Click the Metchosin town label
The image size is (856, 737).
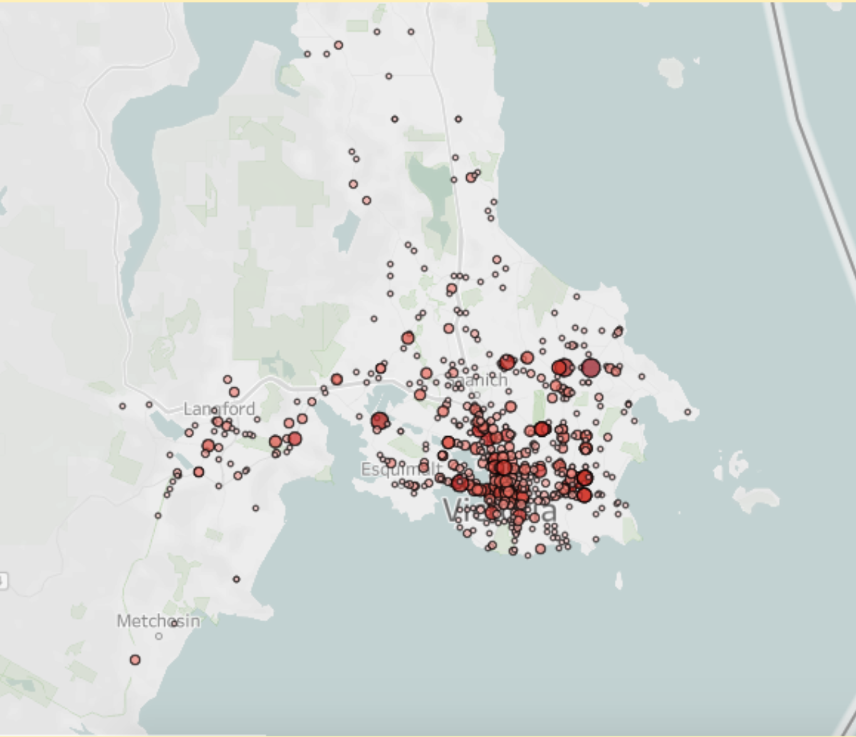click(158, 621)
